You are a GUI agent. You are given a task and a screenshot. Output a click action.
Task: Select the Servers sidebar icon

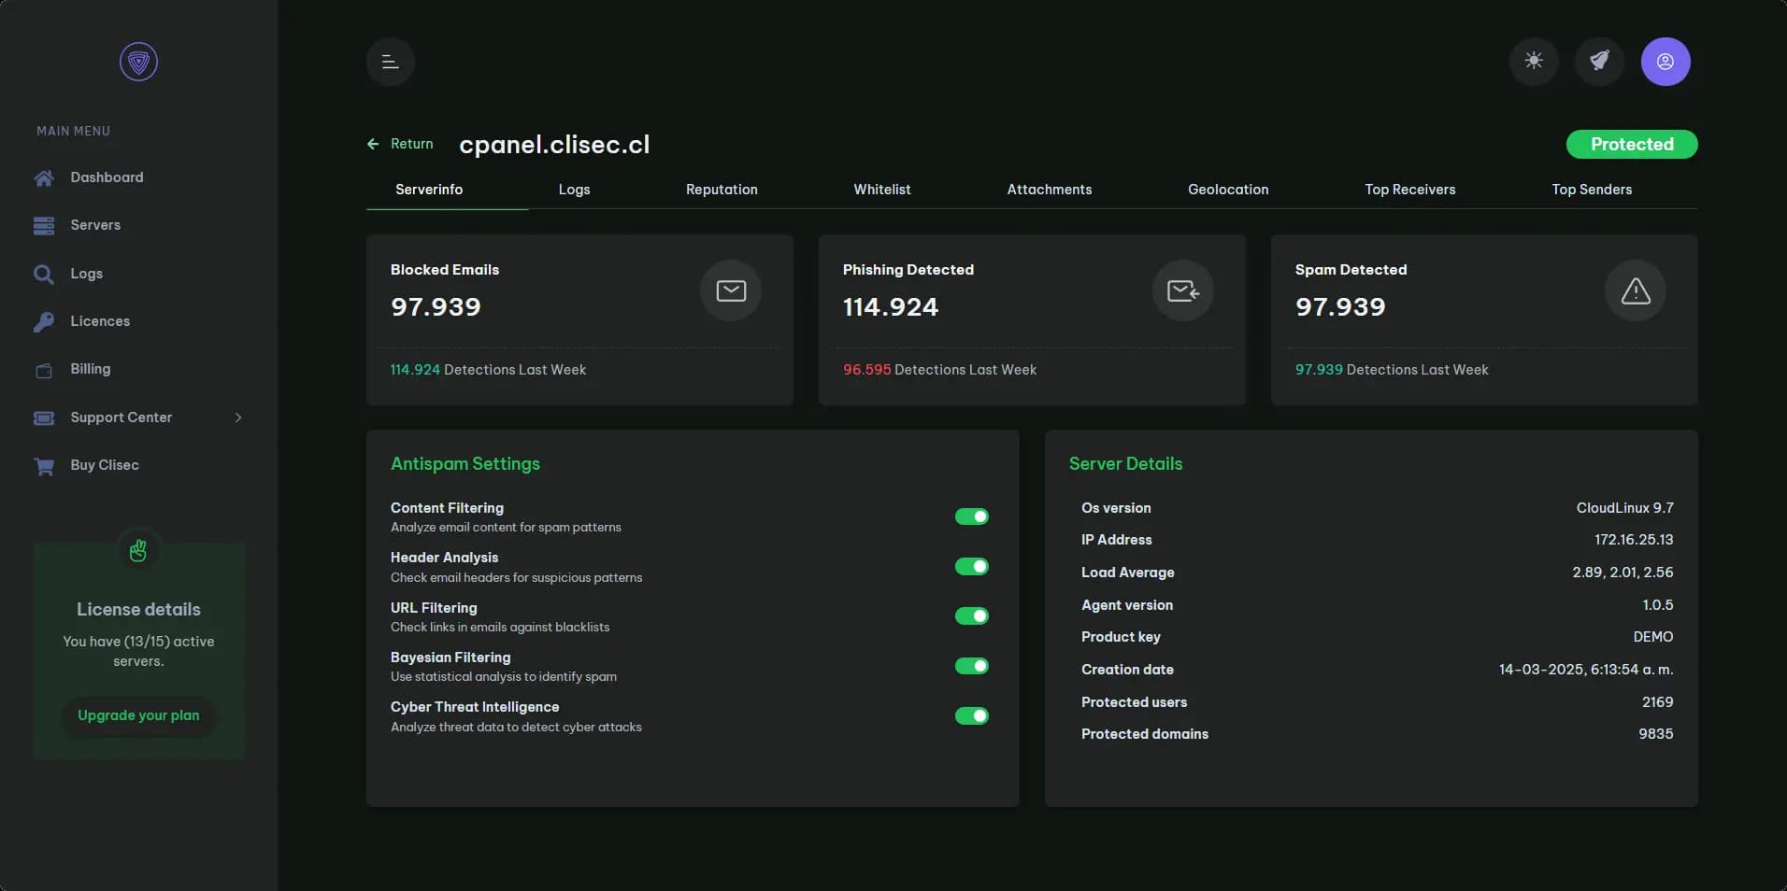click(44, 225)
